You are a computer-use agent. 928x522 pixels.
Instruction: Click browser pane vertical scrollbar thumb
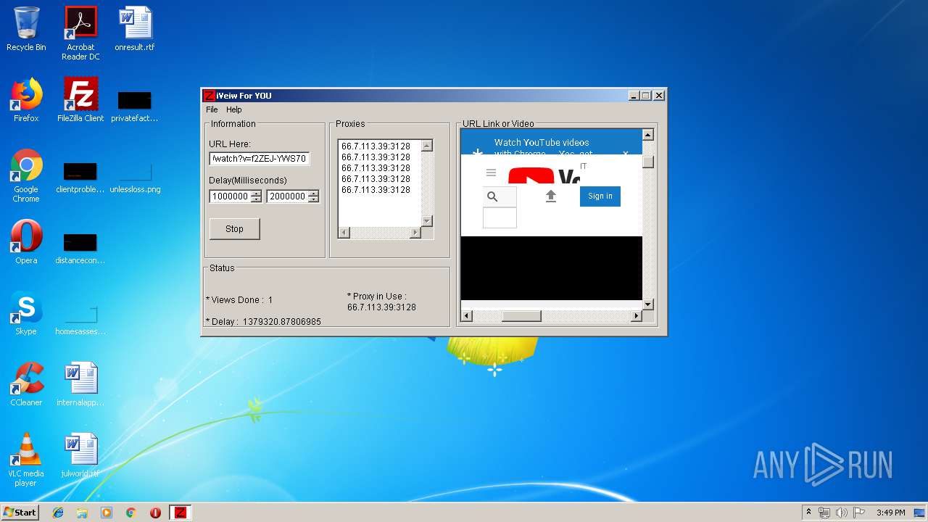pos(648,162)
